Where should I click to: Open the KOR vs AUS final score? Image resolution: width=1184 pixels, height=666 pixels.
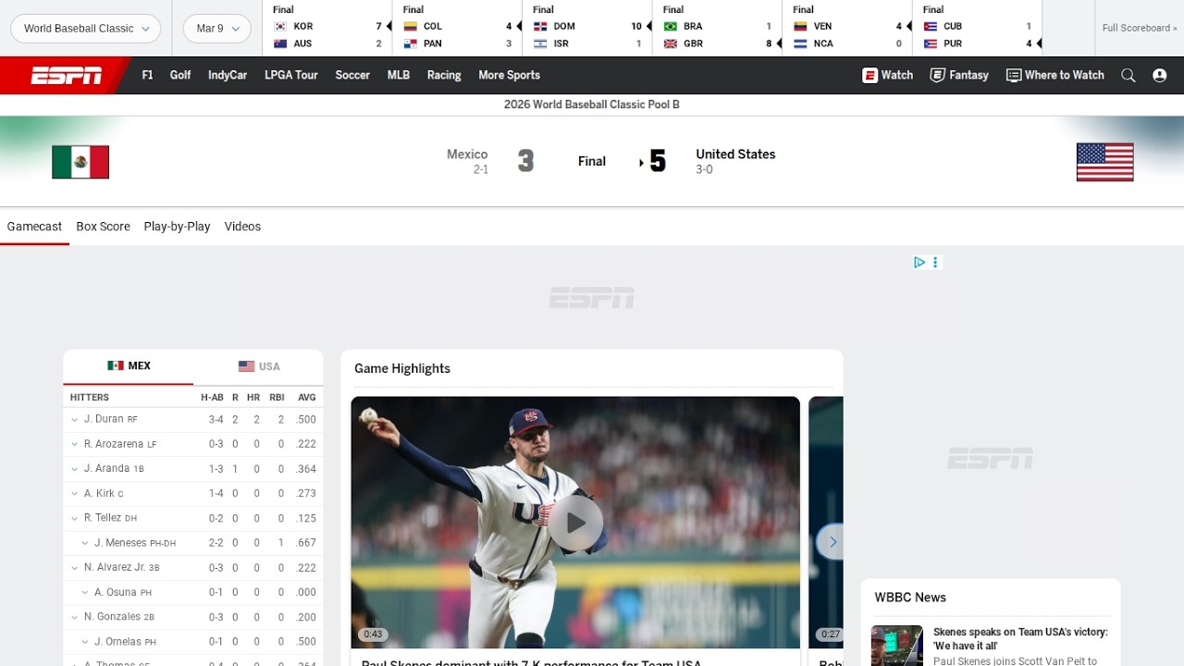[x=328, y=28]
